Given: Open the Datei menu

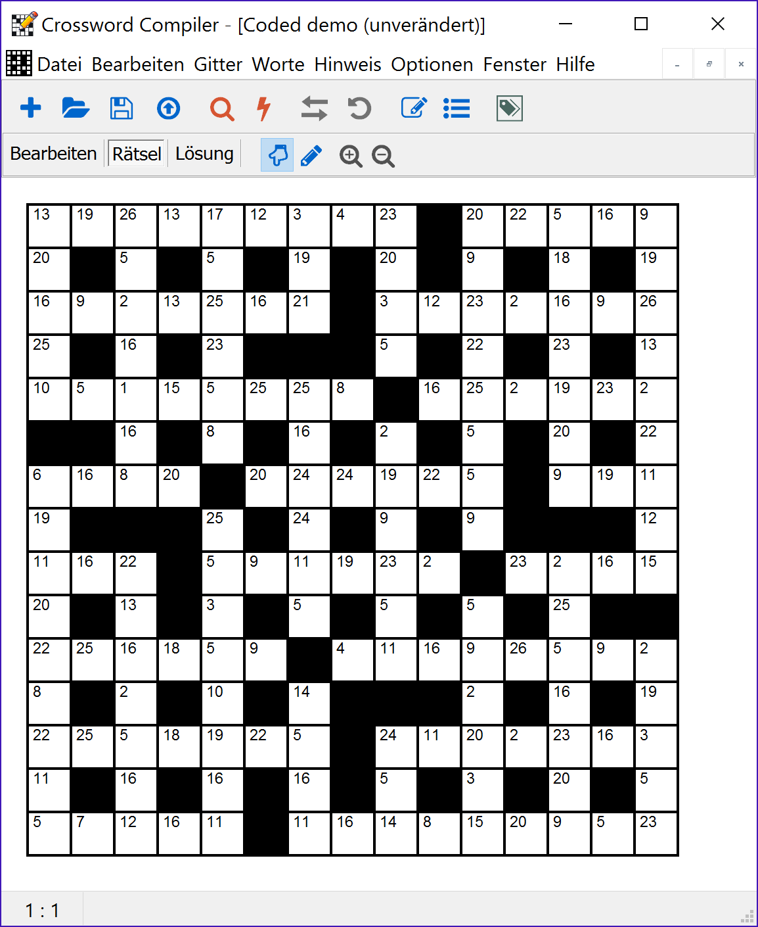Looking at the screenshot, I should pyautogui.click(x=60, y=64).
